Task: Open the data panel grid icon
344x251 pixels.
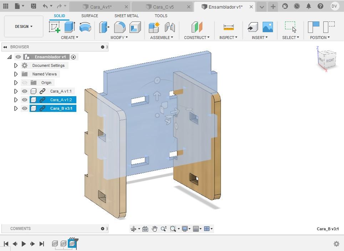Action: 6,6
